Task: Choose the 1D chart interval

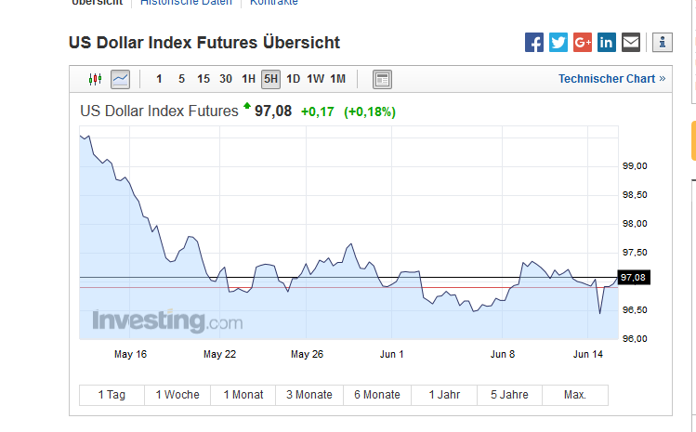Action: (293, 79)
